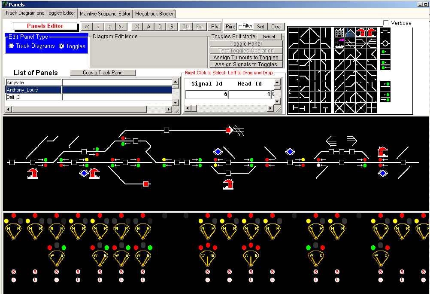Open the Mainline Subpanel Editor tab
This screenshot has height=294, width=430.
tap(105, 13)
